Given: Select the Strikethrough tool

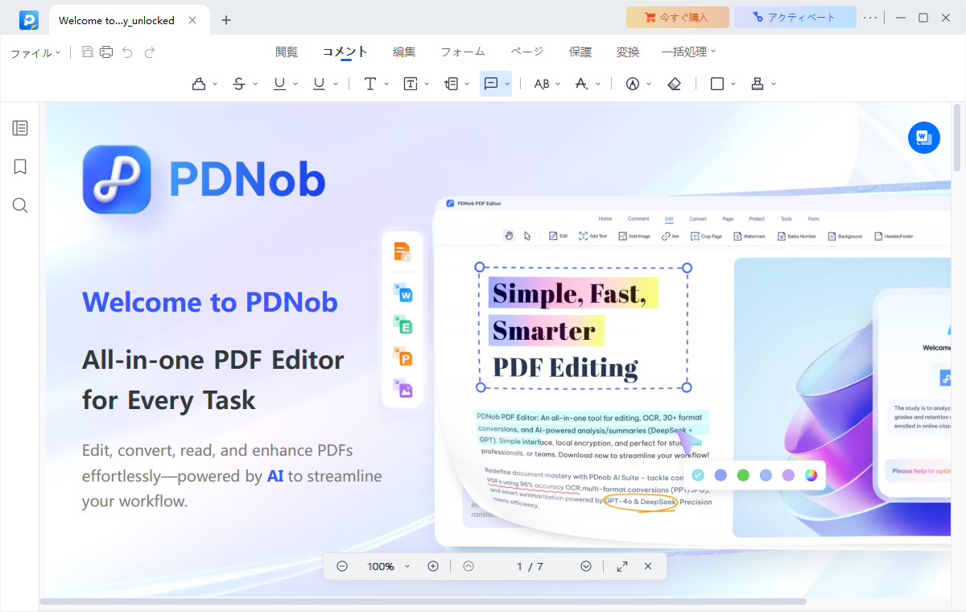Looking at the screenshot, I should click(239, 84).
